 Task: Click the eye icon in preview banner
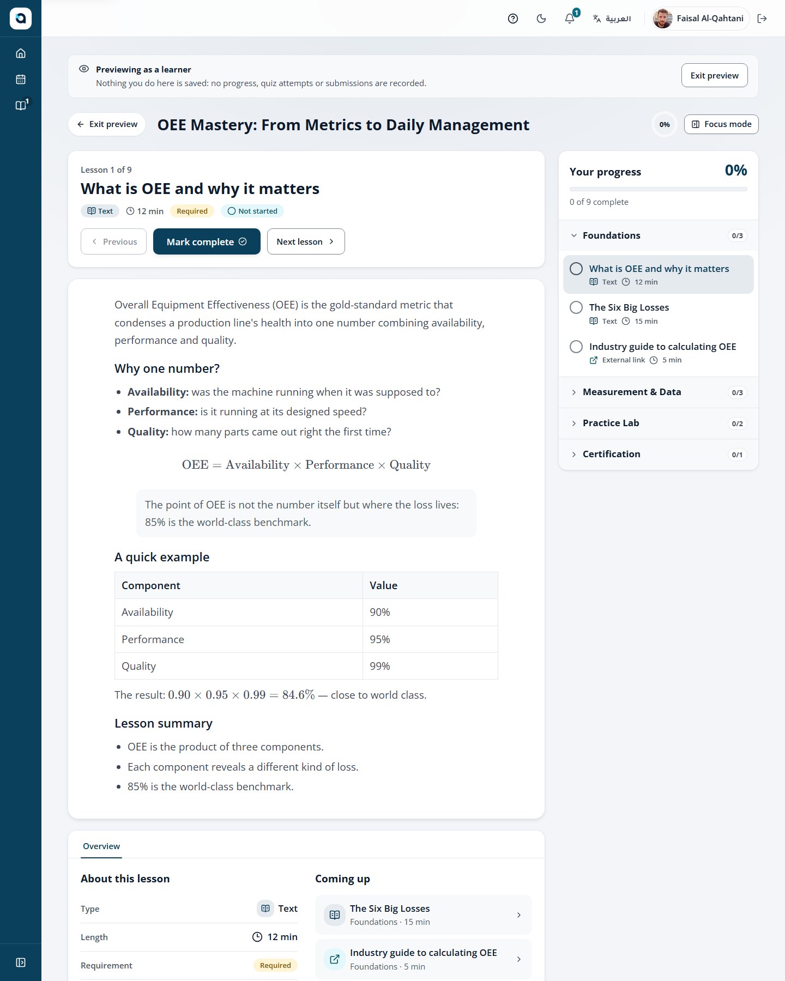[x=84, y=69]
